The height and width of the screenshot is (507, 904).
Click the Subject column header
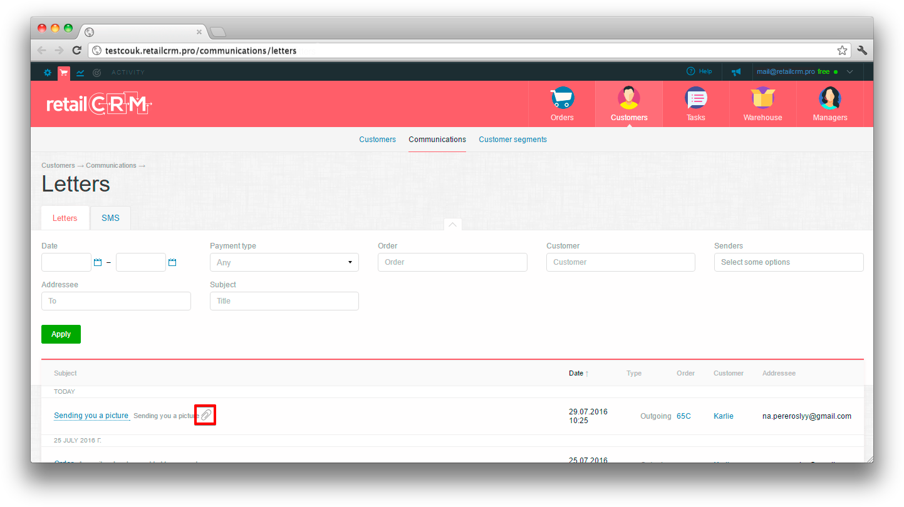[x=65, y=373]
